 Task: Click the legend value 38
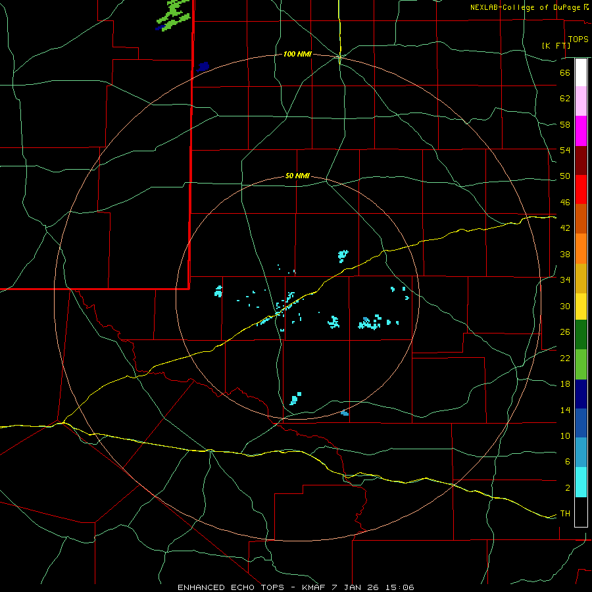pyautogui.click(x=565, y=254)
